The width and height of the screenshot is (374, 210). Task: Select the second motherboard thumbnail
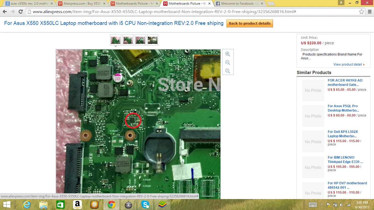coord(128,40)
